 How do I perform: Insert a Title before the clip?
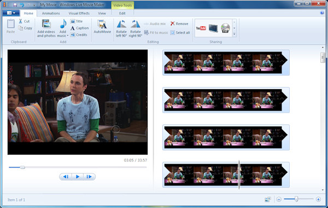[77, 21]
